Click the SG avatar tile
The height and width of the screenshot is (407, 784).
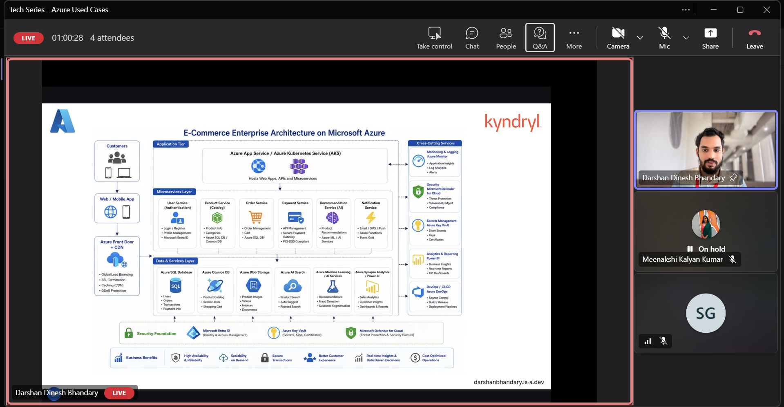[706, 313]
